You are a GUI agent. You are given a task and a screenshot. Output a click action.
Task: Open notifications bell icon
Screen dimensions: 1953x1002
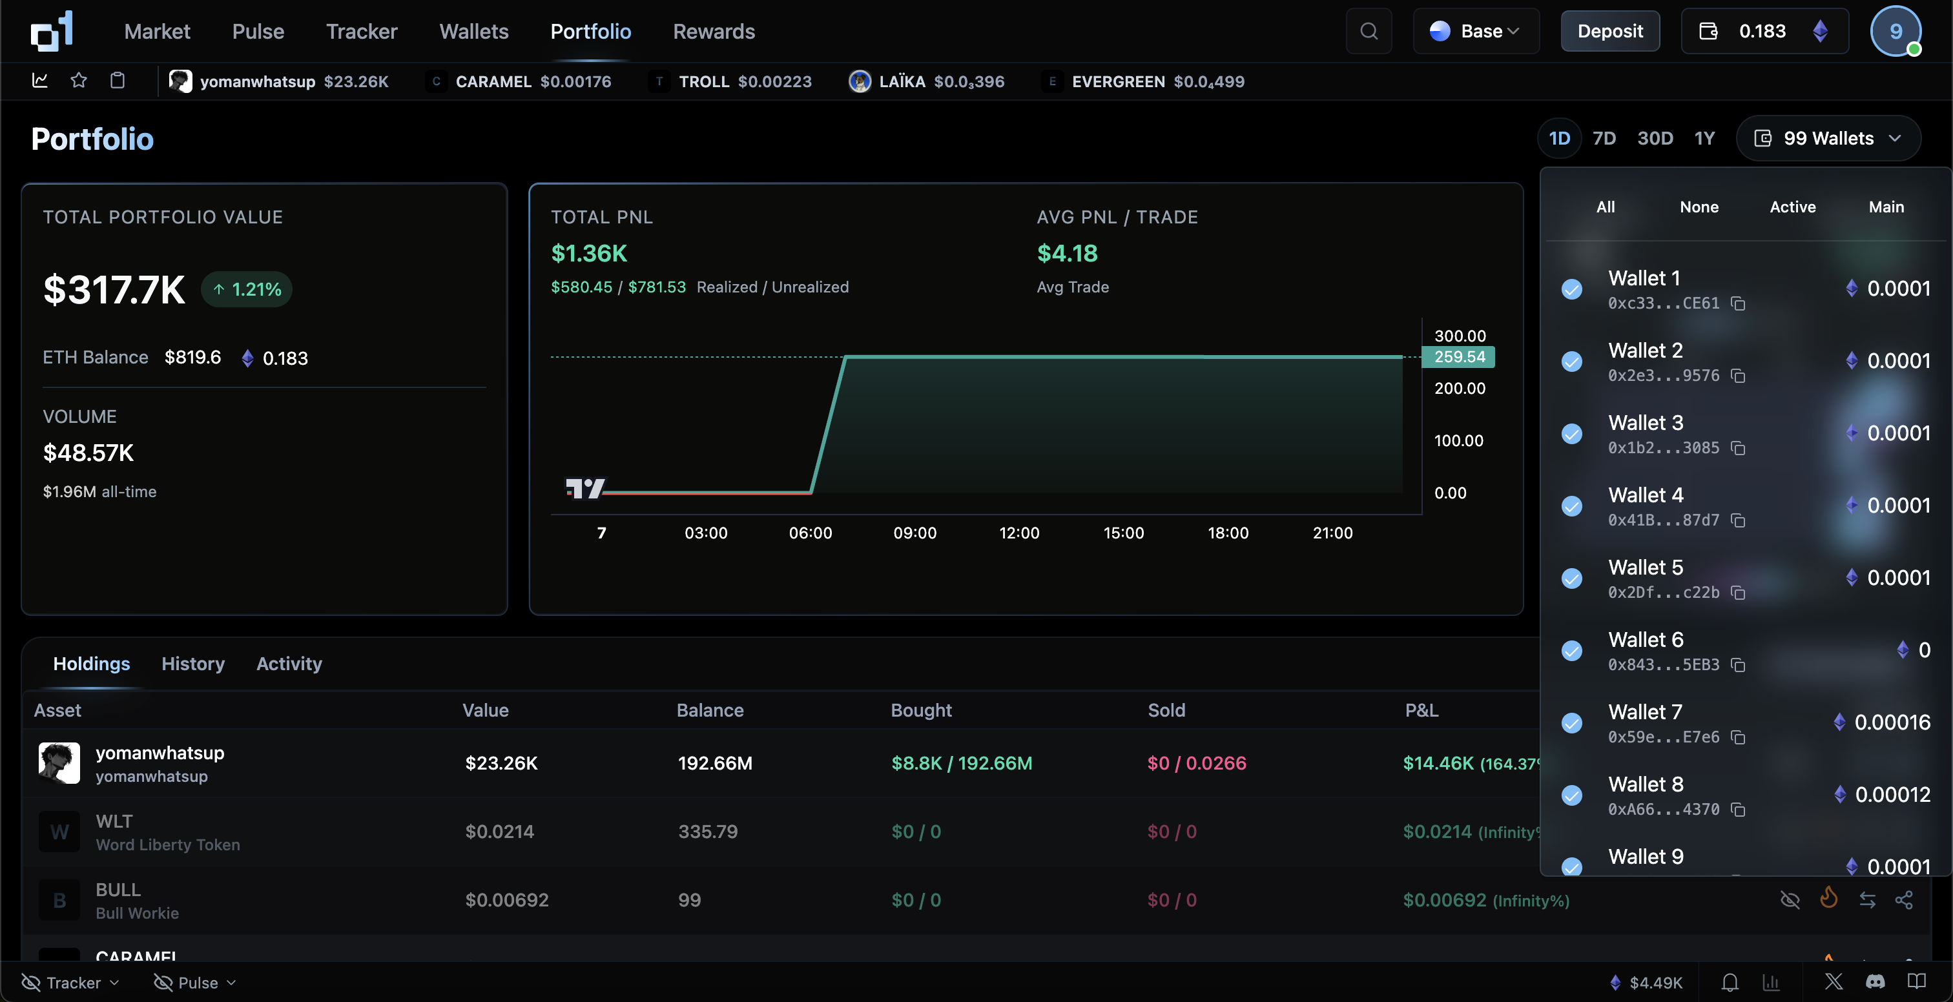click(x=1730, y=982)
